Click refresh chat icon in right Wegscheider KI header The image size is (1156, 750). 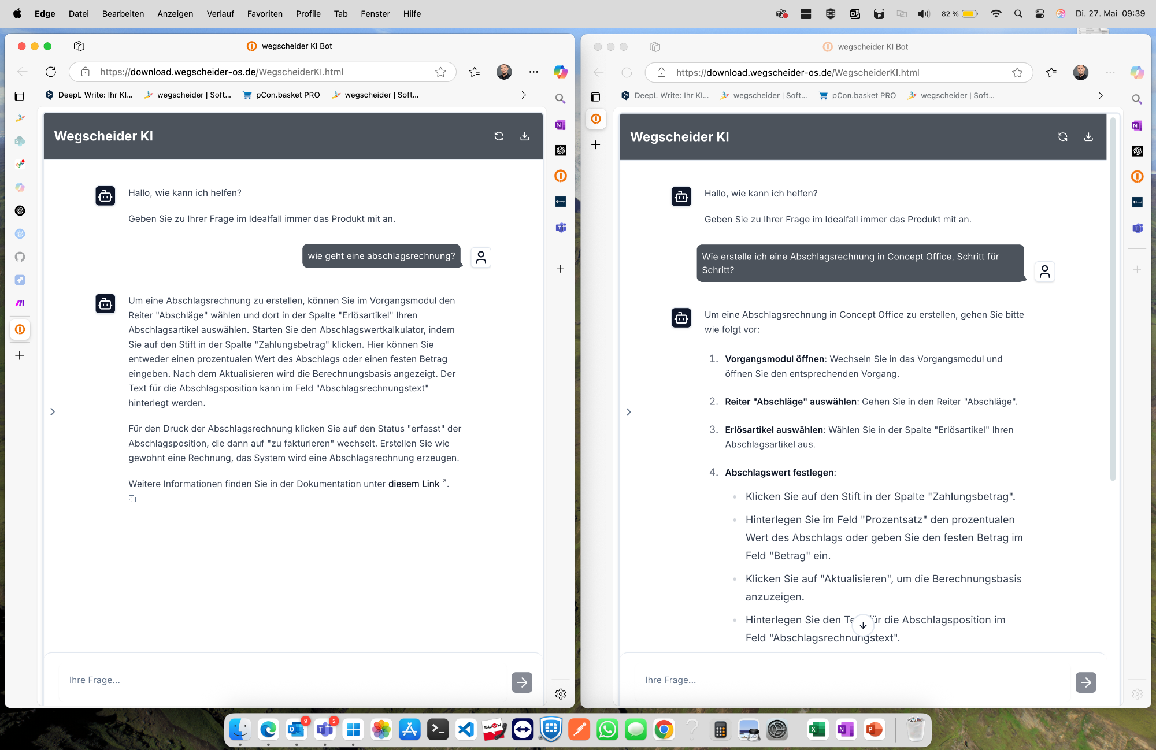click(x=1062, y=137)
